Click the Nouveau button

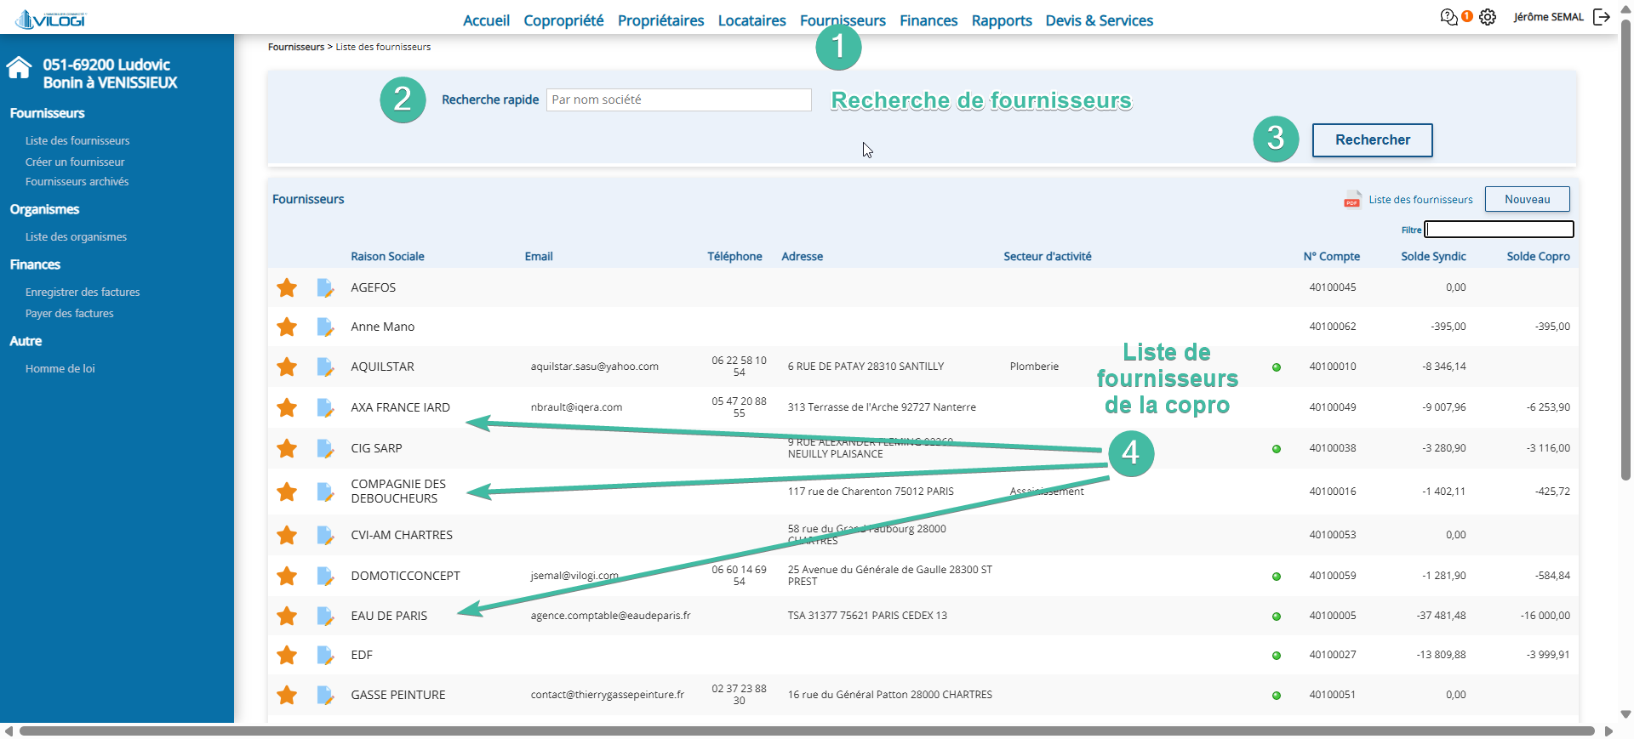click(x=1527, y=200)
